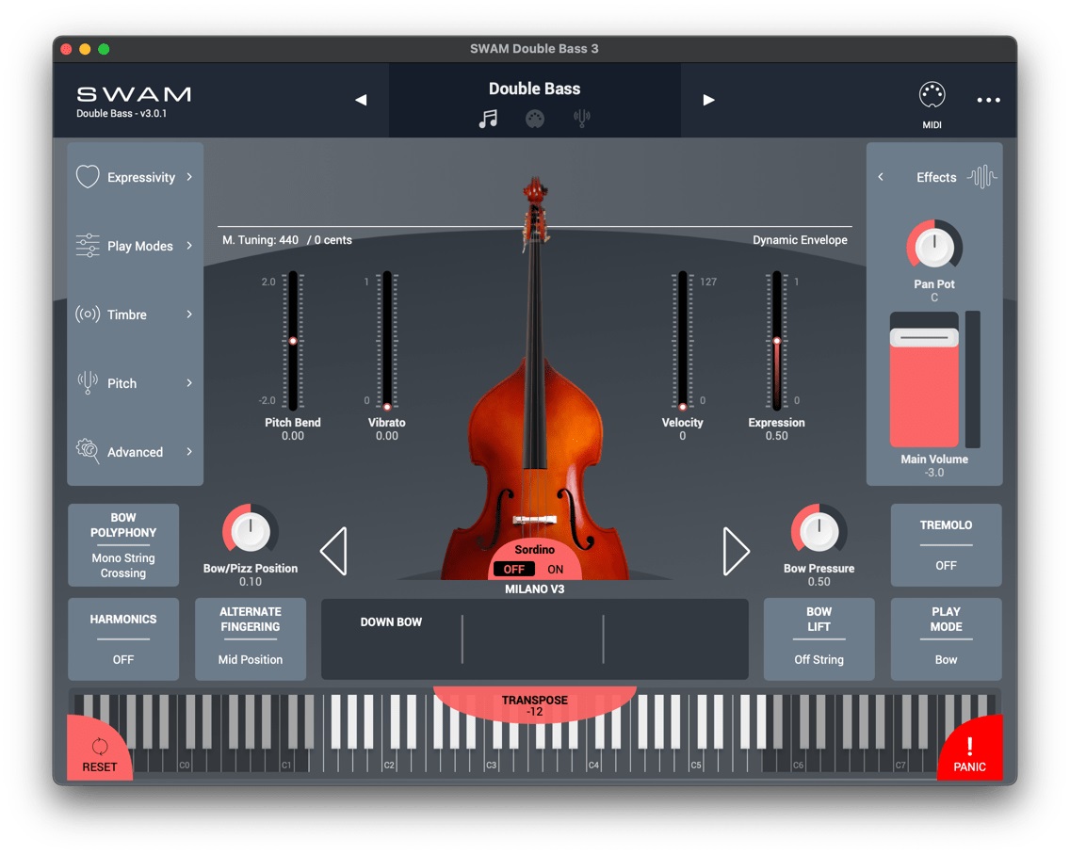Click the white key left of C4

click(576, 734)
